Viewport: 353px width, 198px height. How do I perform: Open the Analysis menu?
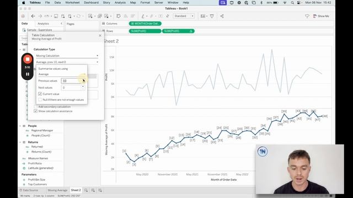120,2
